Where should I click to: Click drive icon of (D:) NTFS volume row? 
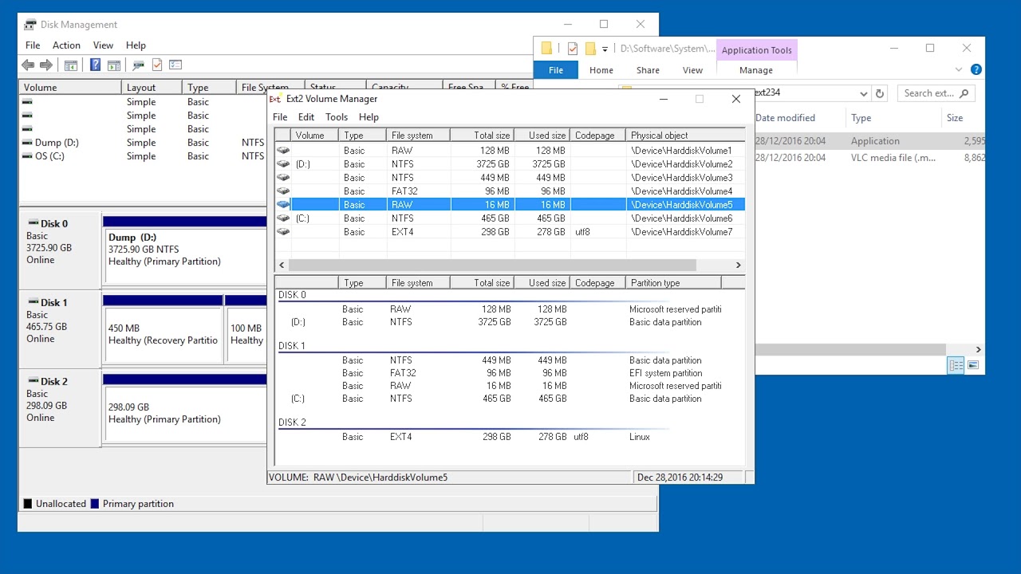point(282,163)
